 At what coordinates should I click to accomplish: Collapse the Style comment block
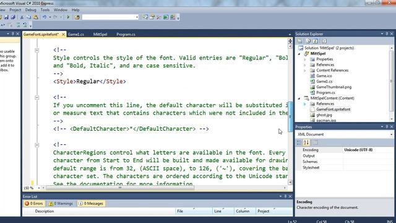(x=37, y=50)
